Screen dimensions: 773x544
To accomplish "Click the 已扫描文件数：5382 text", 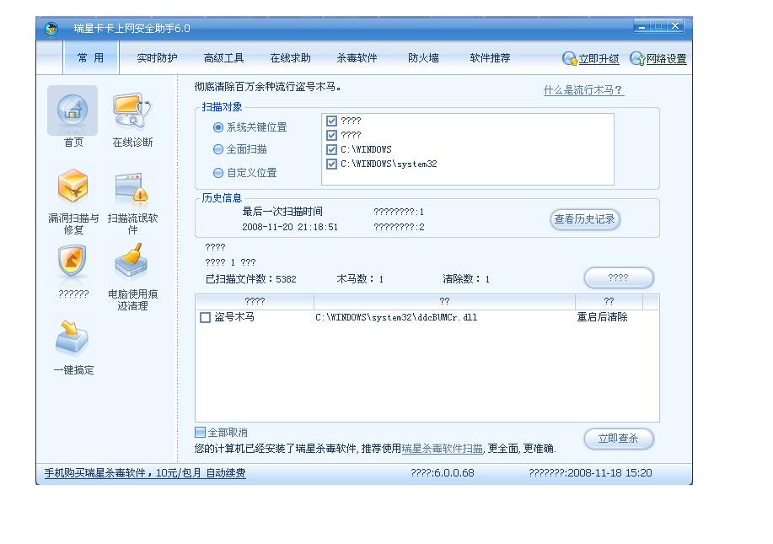I will 251,279.
